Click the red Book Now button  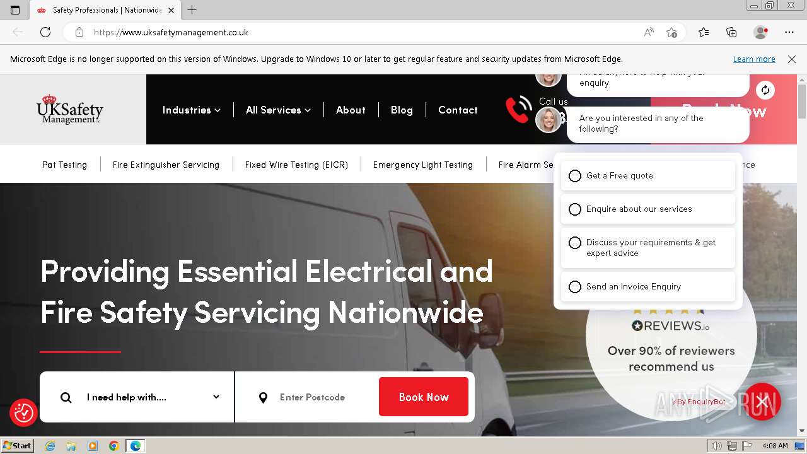click(x=424, y=397)
